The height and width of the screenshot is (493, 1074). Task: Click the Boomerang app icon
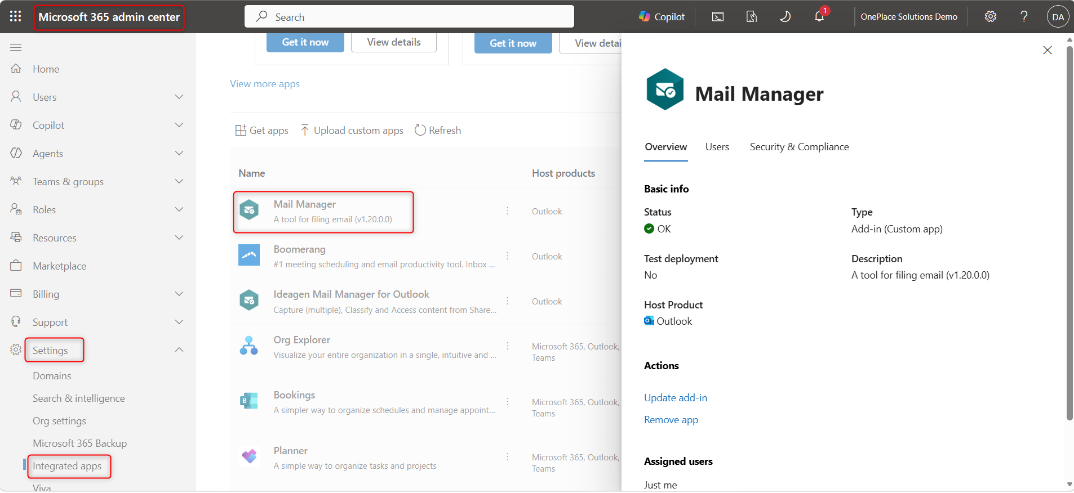click(249, 255)
